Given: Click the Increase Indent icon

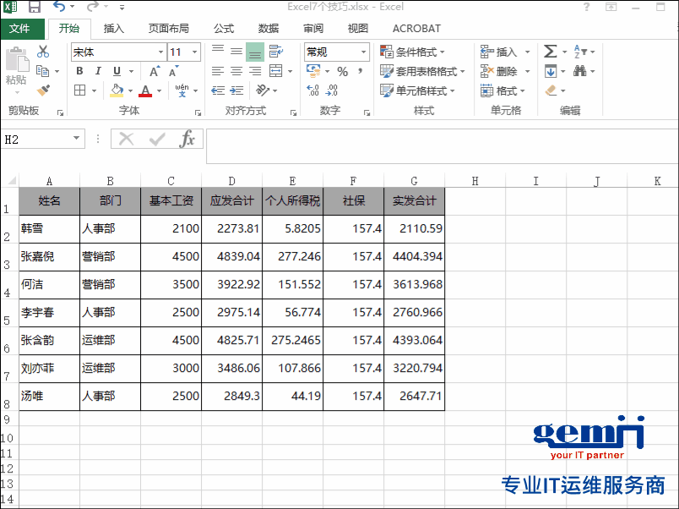Looking at the screenshot, I should coord(236,90).
